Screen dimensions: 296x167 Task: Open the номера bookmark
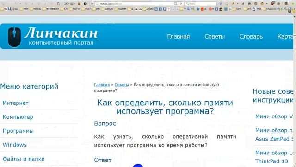13,9
